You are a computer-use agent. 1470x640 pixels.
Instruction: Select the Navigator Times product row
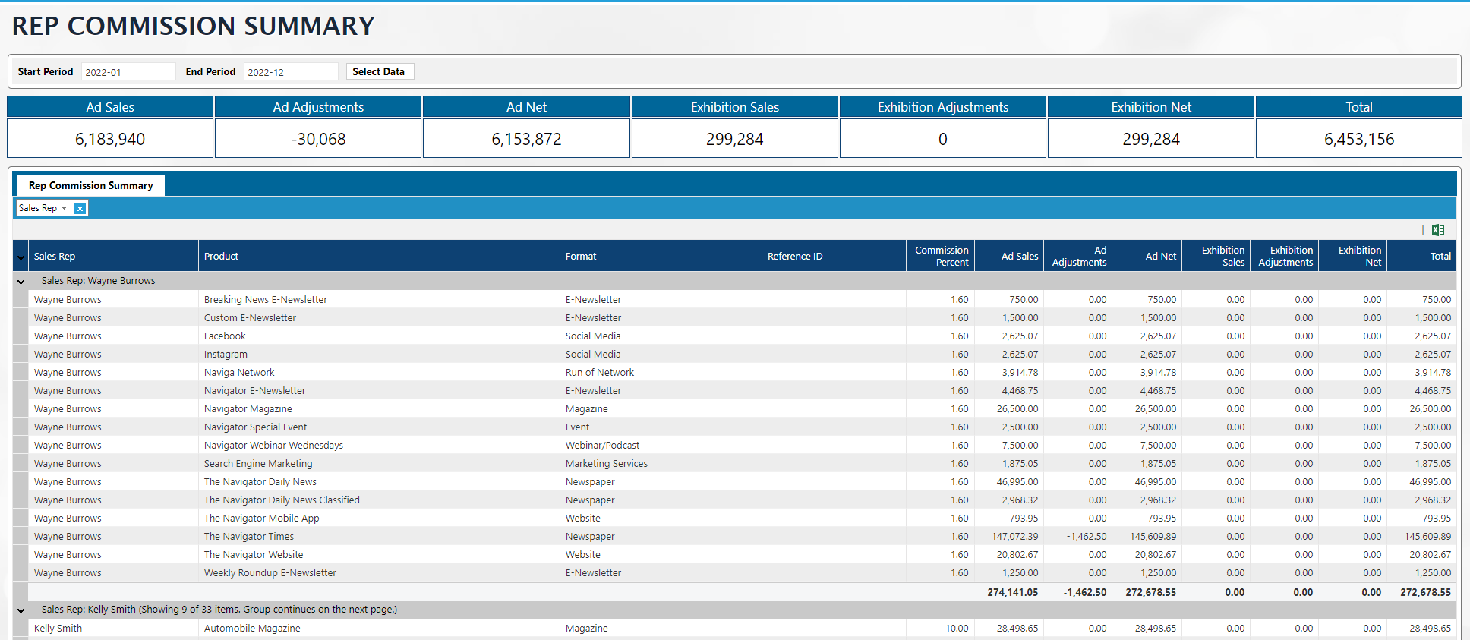coord(248,537)
